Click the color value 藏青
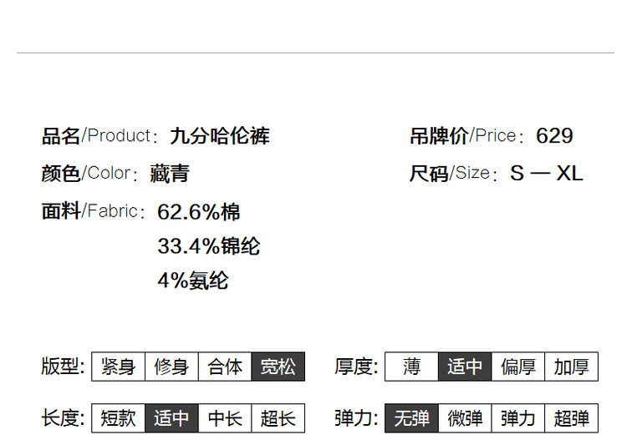Image resolution: width=627 pixels, height=440 pixels. pos(170,174)
